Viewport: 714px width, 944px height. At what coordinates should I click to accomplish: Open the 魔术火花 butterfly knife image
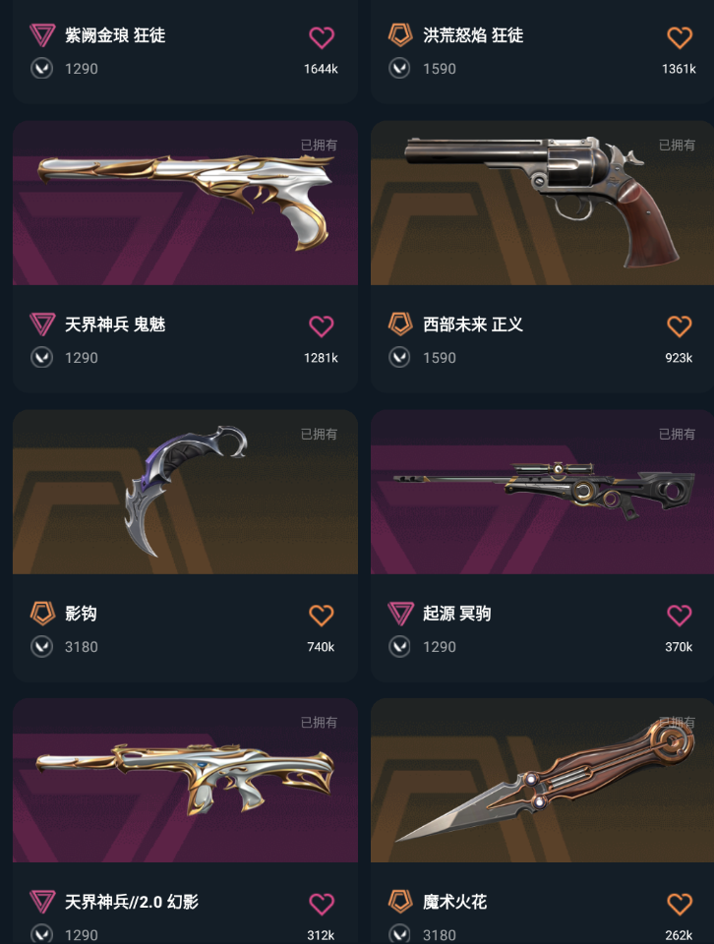click(x=542, y=780)
